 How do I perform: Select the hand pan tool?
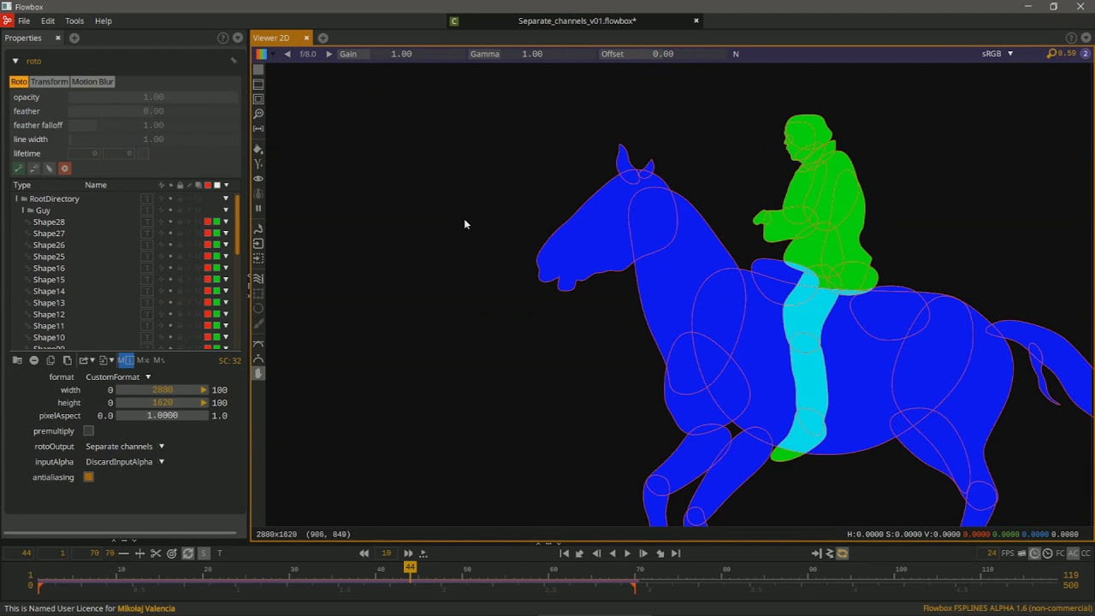(x=258, y=373)
